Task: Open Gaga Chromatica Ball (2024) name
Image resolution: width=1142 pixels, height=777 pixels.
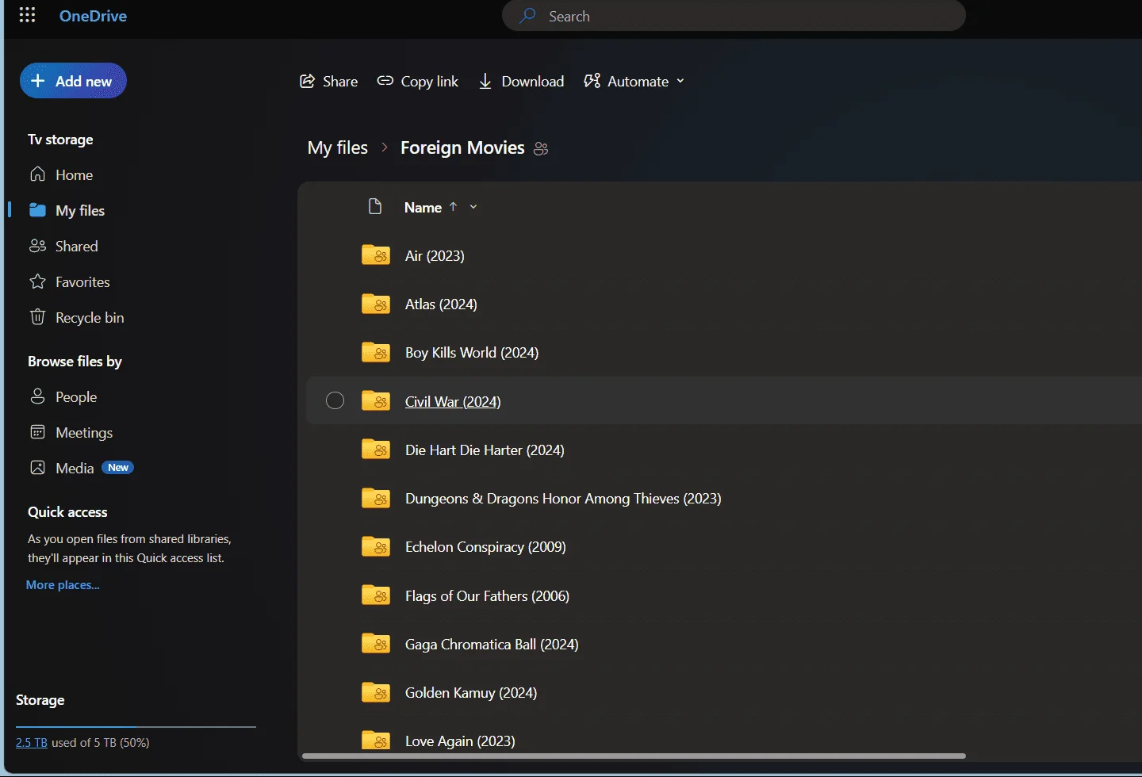Action: tap(492, 645)
